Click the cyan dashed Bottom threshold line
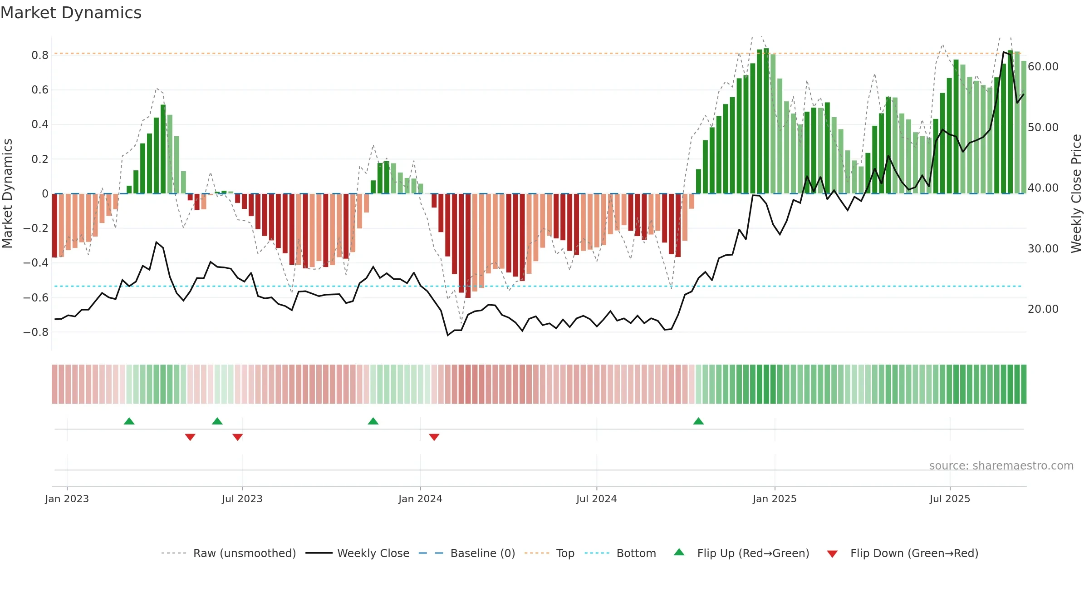Viewport: 1089px width, 613px height. point(538,286)
